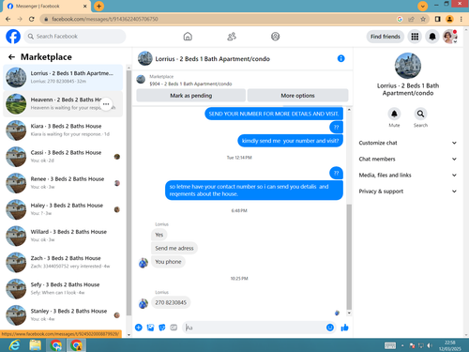Open the Chrome profile icon
The height and width of the screenshot is (352, 469).
click(x=449, y=19)
